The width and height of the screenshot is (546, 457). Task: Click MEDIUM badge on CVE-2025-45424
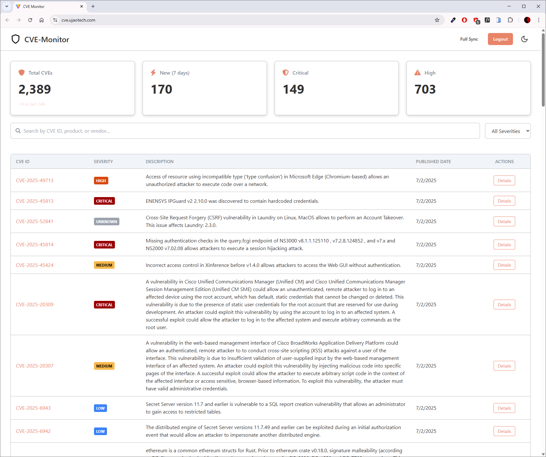coord(104,265)
